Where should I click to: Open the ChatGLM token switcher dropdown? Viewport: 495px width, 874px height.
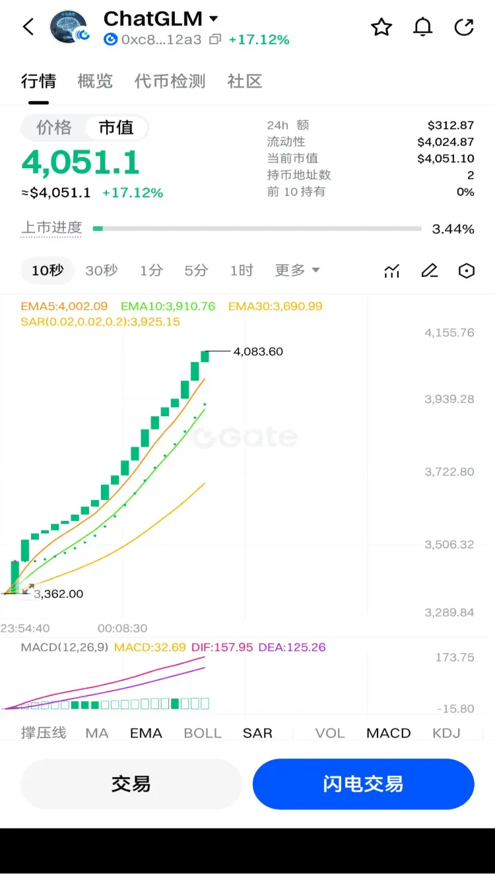[x=213, y=19]
